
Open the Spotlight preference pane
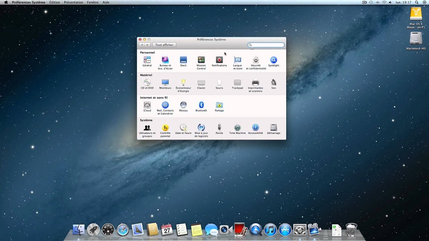click(x=273, y=62)
